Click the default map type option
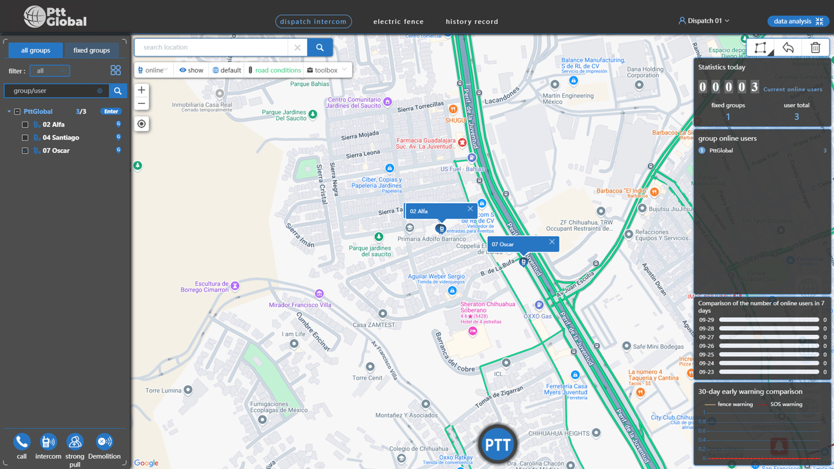 (x=226, y=70)
